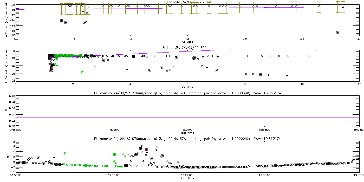Select the 13:27:00 tick label under third plot

point(187,129)
